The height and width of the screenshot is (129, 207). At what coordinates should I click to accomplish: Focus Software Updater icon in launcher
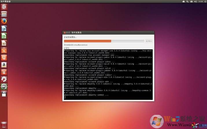pos(4,87)
